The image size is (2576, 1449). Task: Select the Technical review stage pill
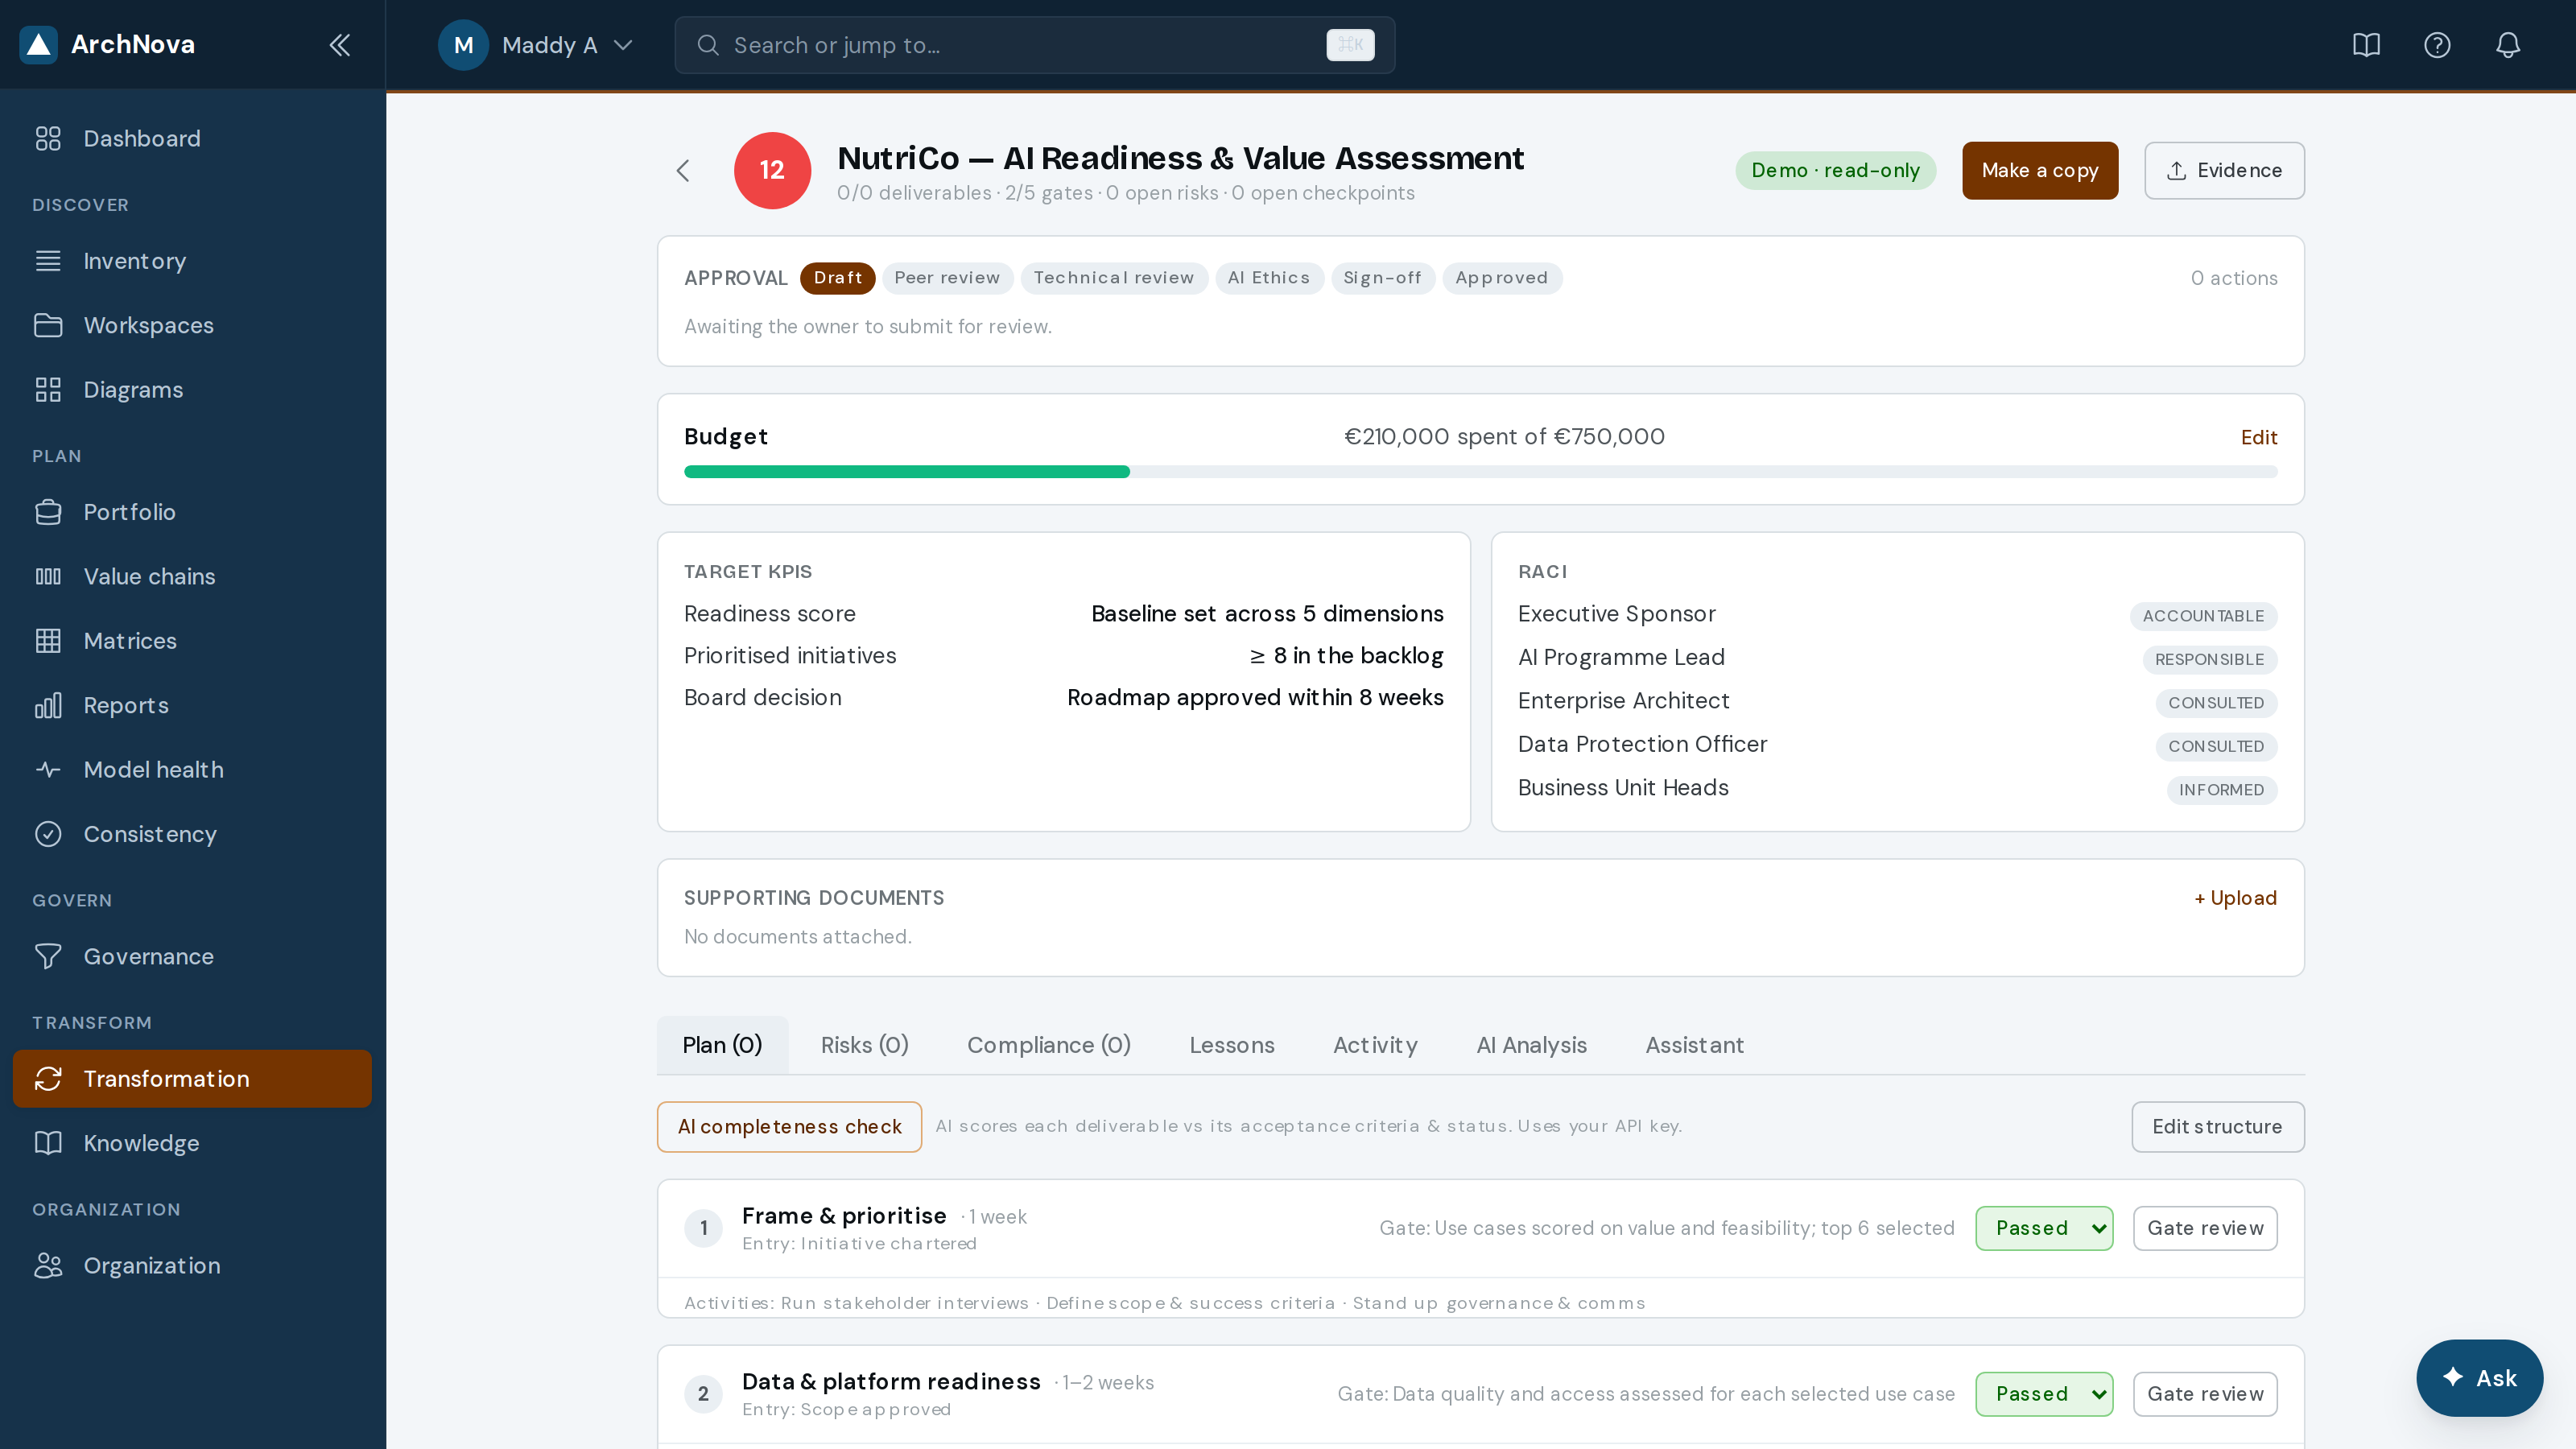(1113, 278)
